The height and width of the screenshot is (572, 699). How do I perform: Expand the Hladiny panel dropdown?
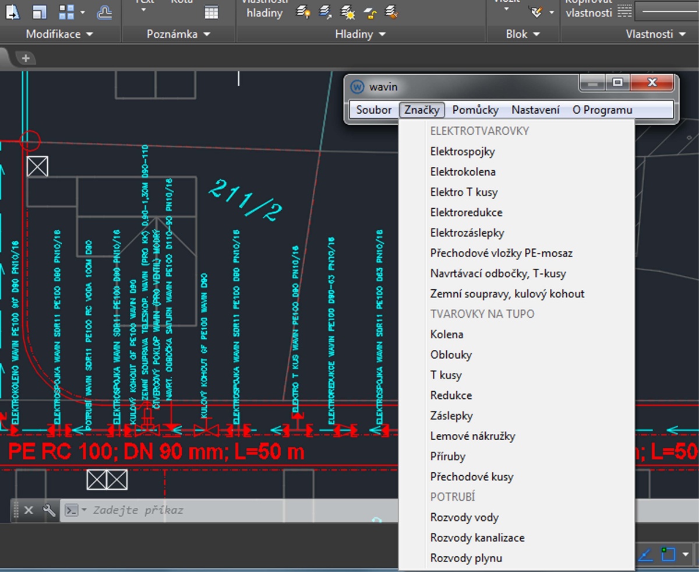(x=361, y=34)
